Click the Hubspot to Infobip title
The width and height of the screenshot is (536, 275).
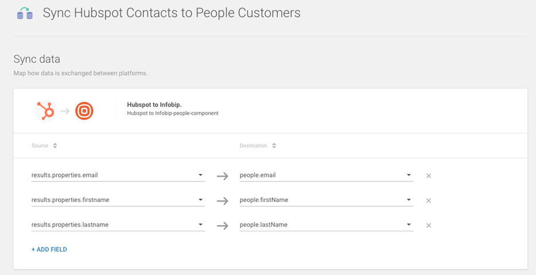pos(154,105)
